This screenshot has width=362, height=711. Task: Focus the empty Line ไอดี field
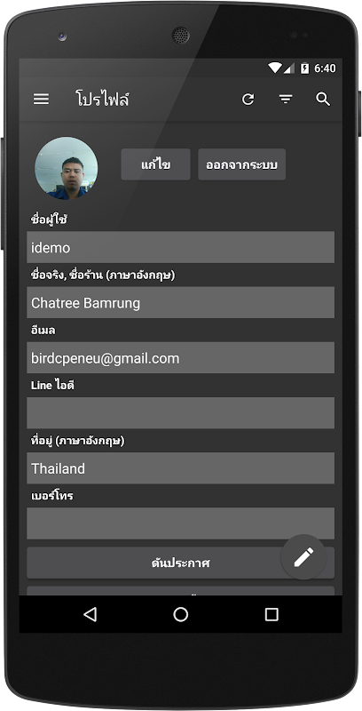click(180, 412)
